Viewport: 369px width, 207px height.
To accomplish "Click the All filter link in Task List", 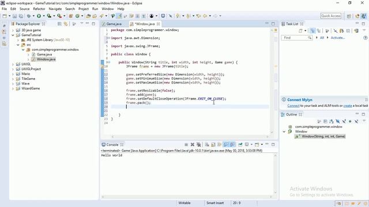I will click(x=322, y=37).
